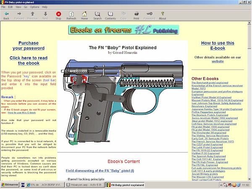Open 'The Spanish Ruby Explained' link
This screenshot has width=252, height=189.
208,156
